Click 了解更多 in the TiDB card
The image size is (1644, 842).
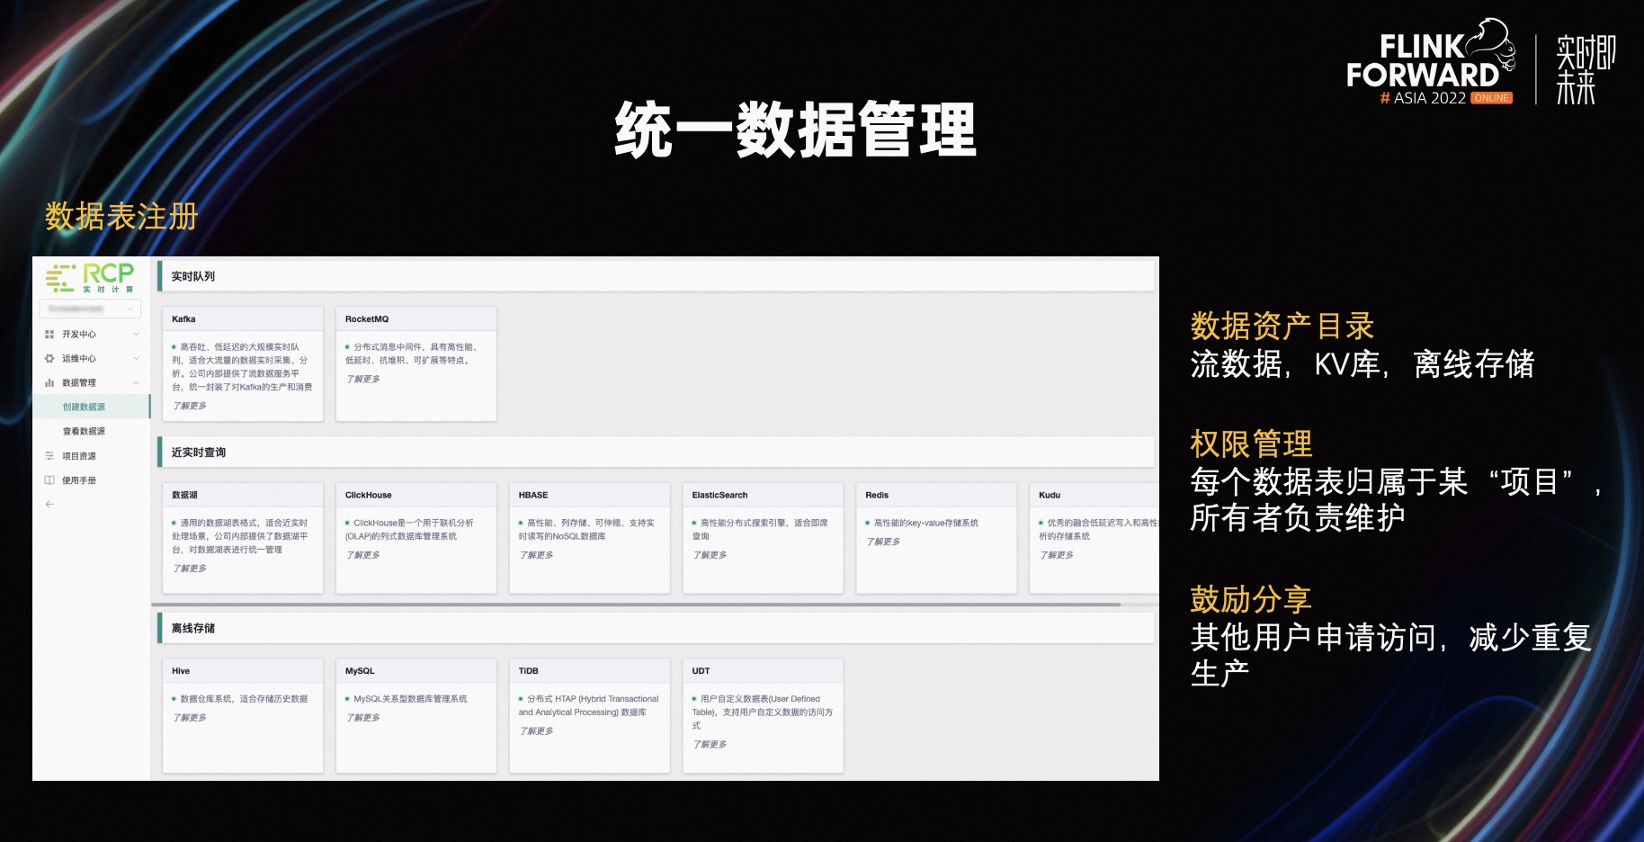[537, 732]
